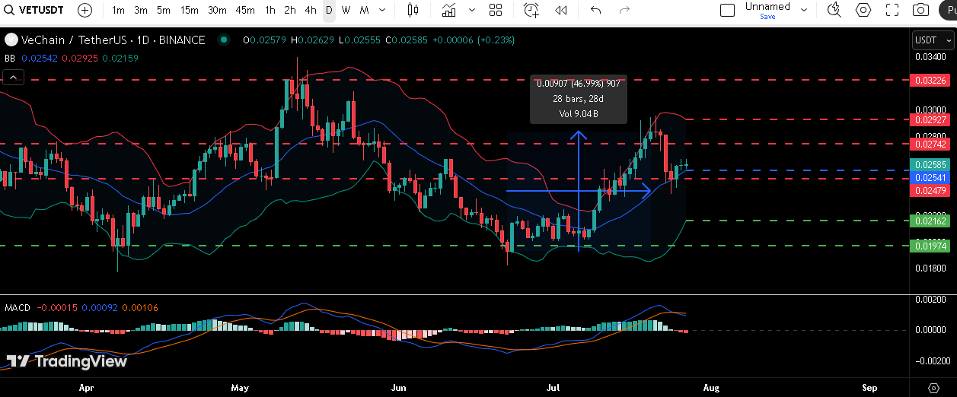Expand the favorite indicators dropdown arrow
Image resolution: width=957 pixels, height=397 pixels.
[x=472, y=11]
